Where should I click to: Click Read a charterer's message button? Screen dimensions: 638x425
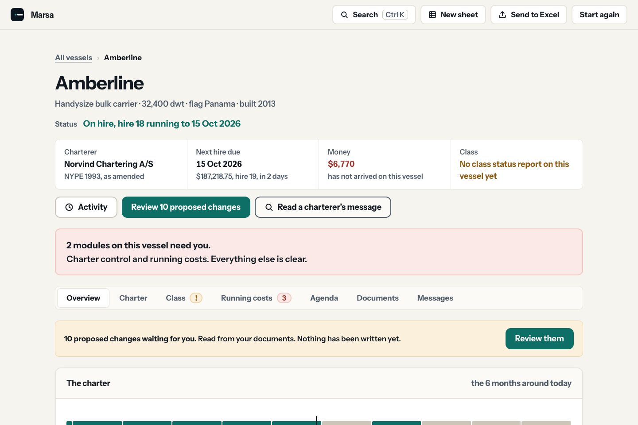coord(323,207)
